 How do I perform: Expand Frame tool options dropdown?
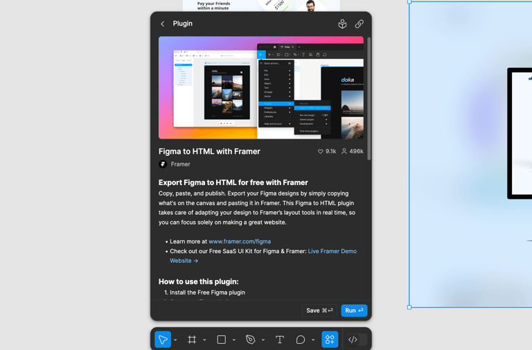coord(204,340)
